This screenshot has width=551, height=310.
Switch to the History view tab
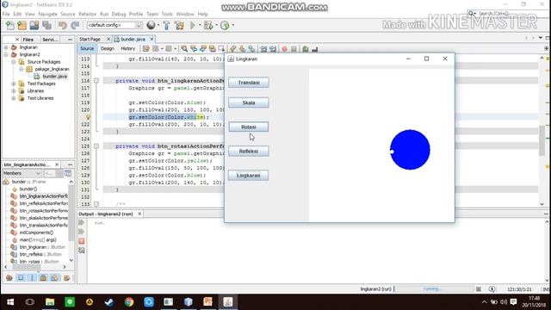[128, 48]
